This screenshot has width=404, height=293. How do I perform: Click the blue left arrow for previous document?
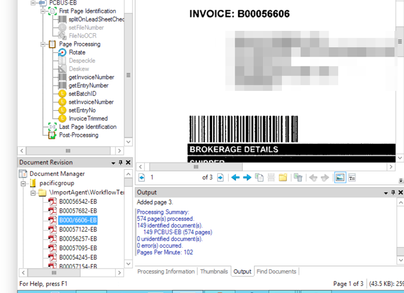235,177
